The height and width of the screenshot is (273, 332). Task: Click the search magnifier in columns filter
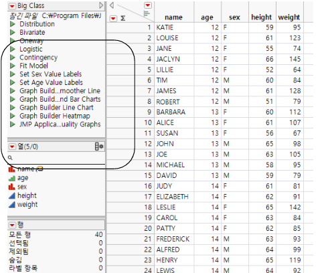click(10, 158)
